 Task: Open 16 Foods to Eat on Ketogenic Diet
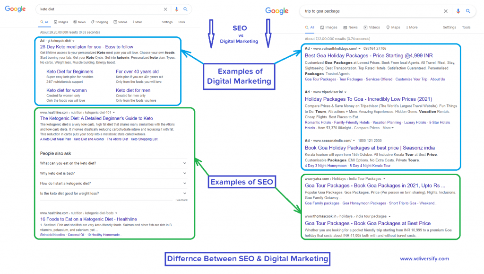[x=88, y=219]
